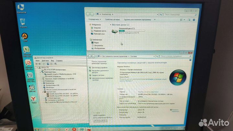Toggle preview pane icon in Explorer window
233x131 pixels.
pos(189,20)
